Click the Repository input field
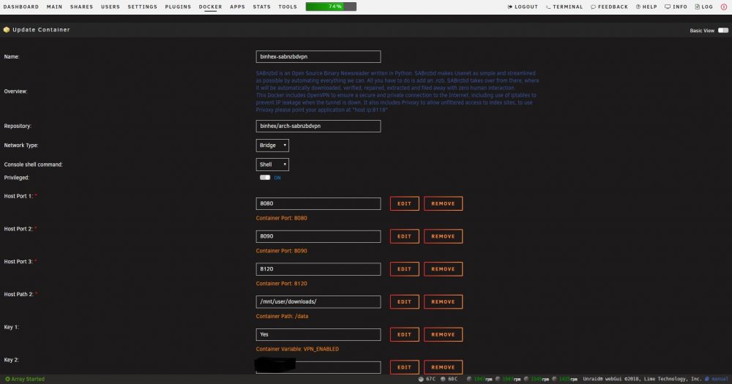732x384 pixels. [x=318, y=126]
